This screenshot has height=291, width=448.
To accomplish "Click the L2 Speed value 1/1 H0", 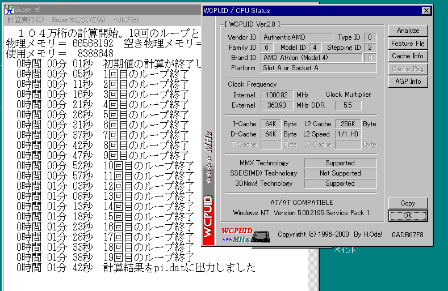I will click(347, 134).
